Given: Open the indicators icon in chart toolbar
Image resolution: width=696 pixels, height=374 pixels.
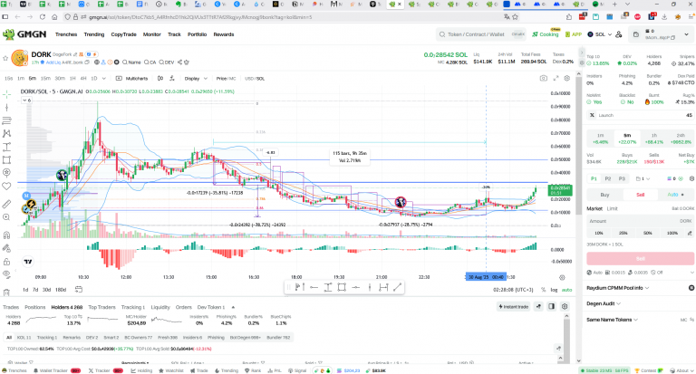Looking at the screenshot, I should click(172, 78).
